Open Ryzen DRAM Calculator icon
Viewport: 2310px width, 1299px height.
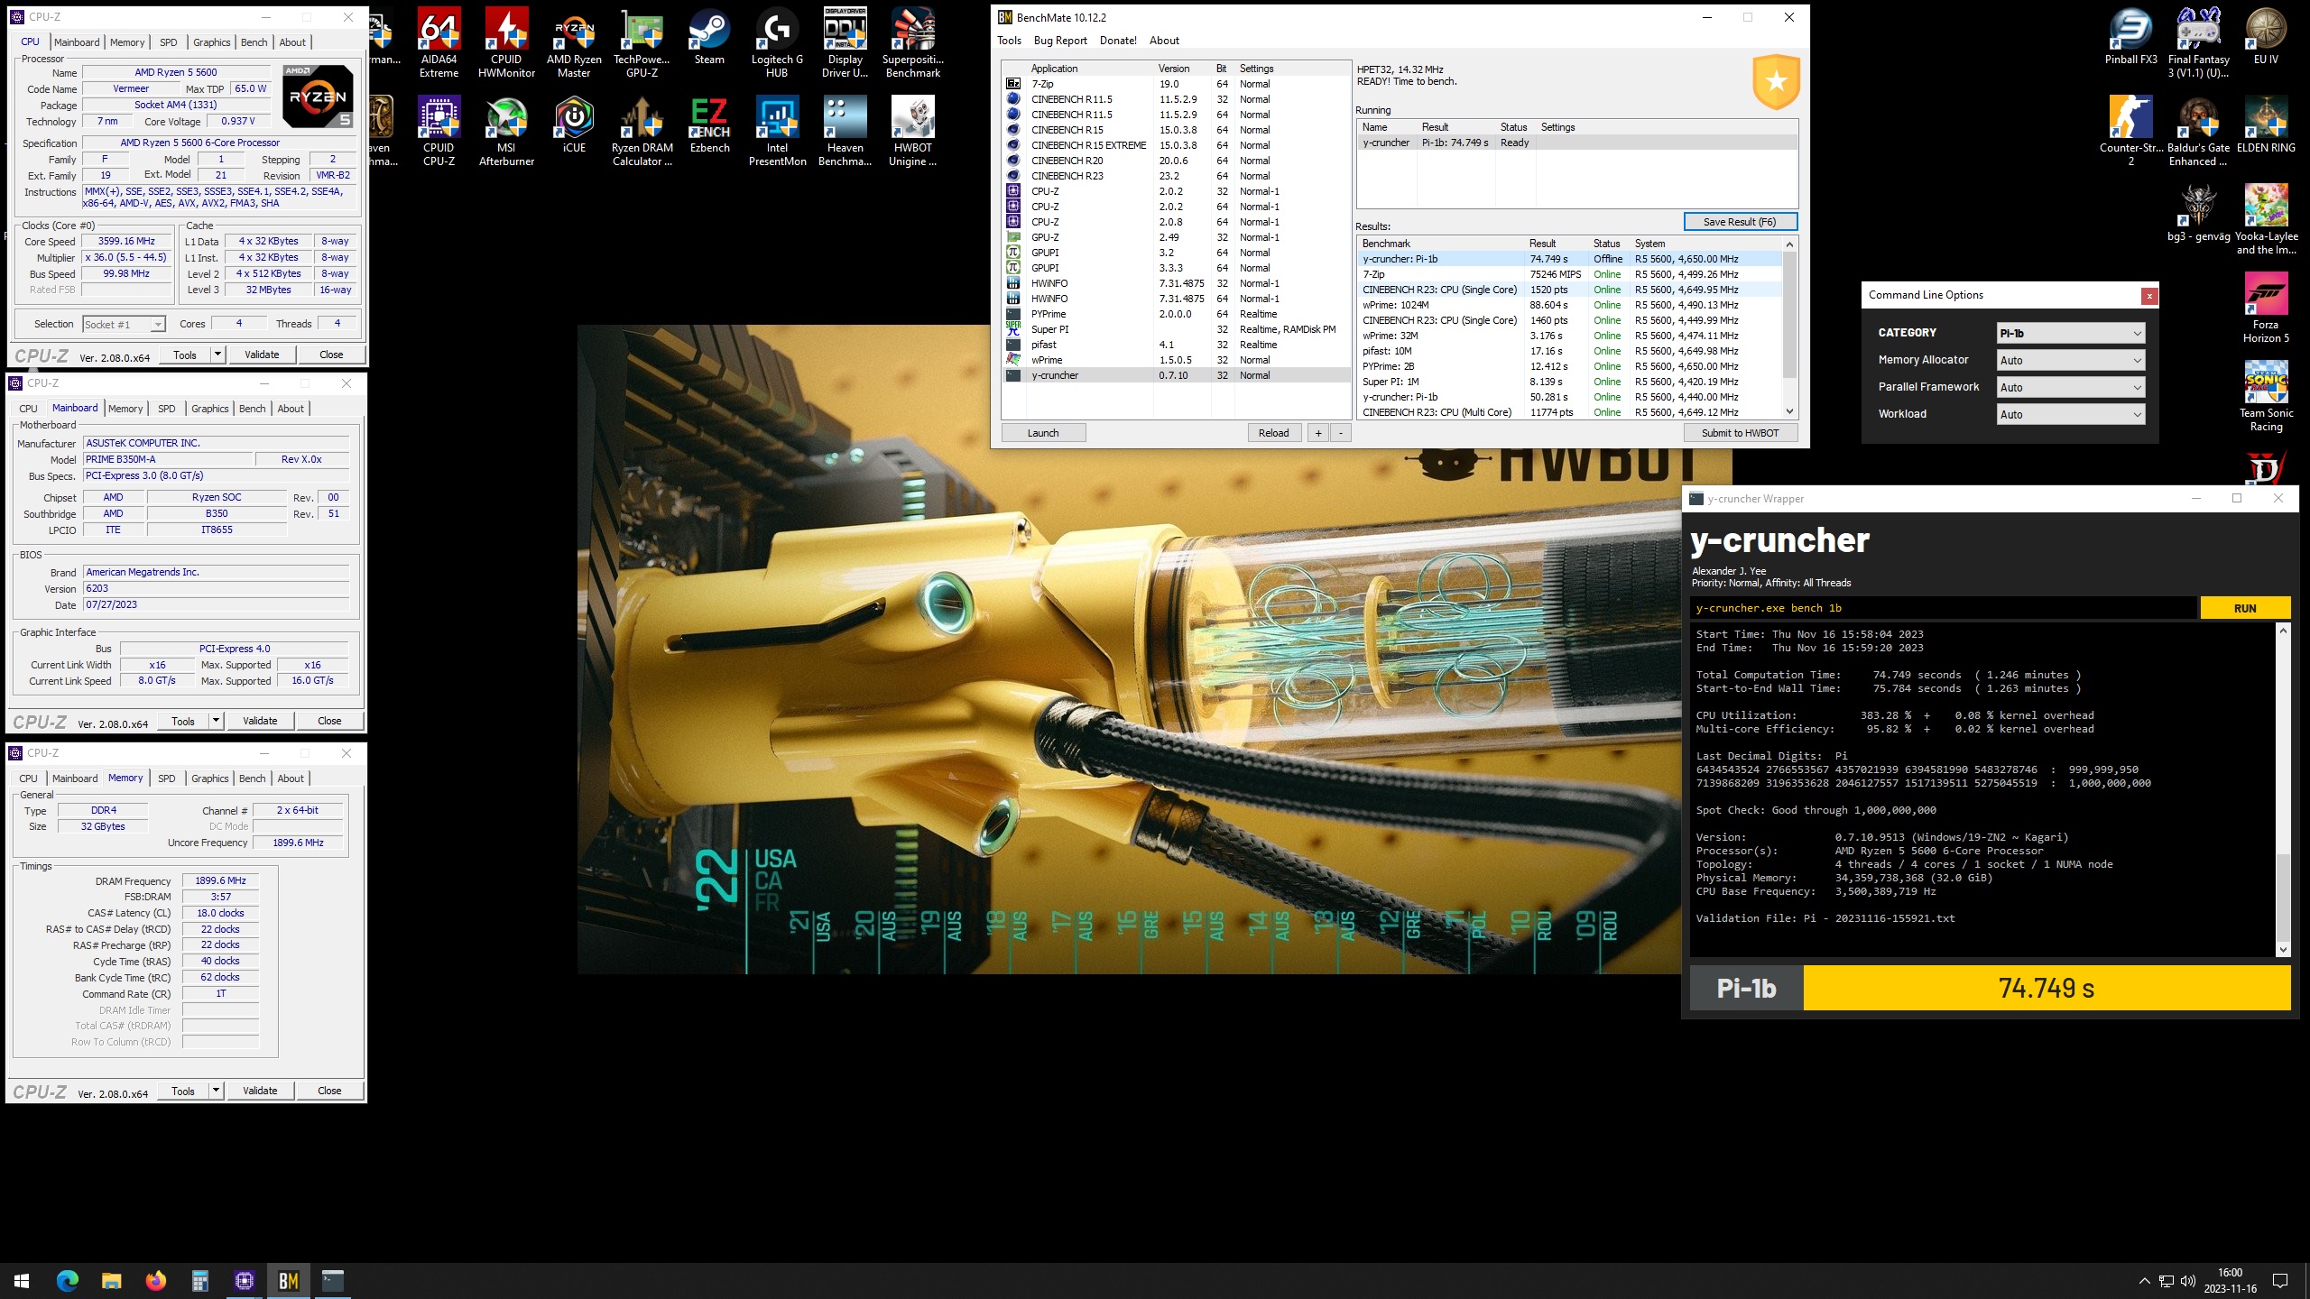coord(642,131)
